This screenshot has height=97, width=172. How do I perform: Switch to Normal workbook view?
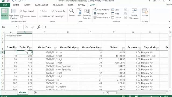pyautogui.click(x=5, y=13)
